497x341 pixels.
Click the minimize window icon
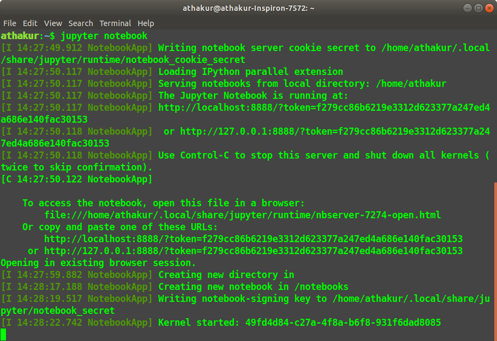tap(468, 8)
